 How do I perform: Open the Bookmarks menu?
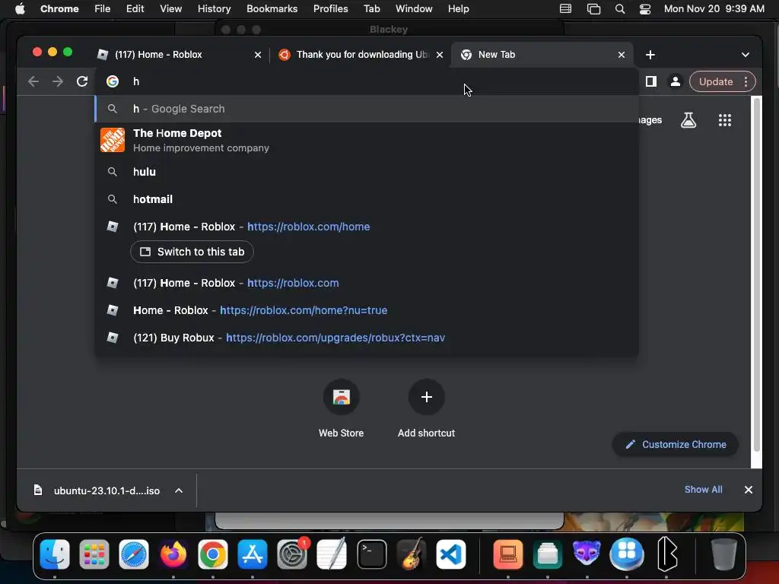272,9
